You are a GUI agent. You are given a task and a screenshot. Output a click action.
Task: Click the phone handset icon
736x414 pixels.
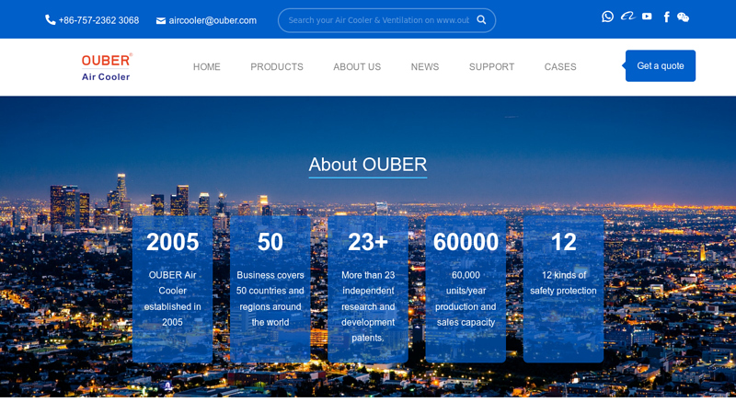pos(51,19)
